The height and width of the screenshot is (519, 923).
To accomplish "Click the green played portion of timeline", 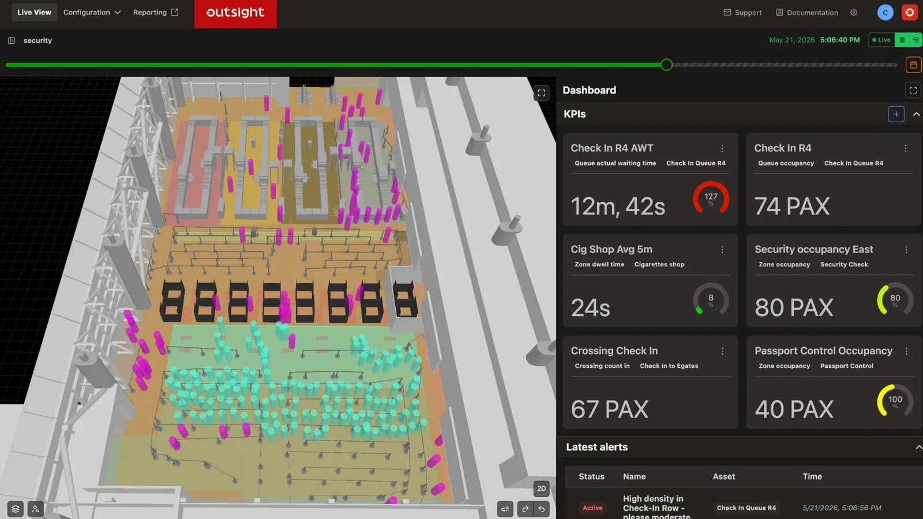I will tap(333, 65).
